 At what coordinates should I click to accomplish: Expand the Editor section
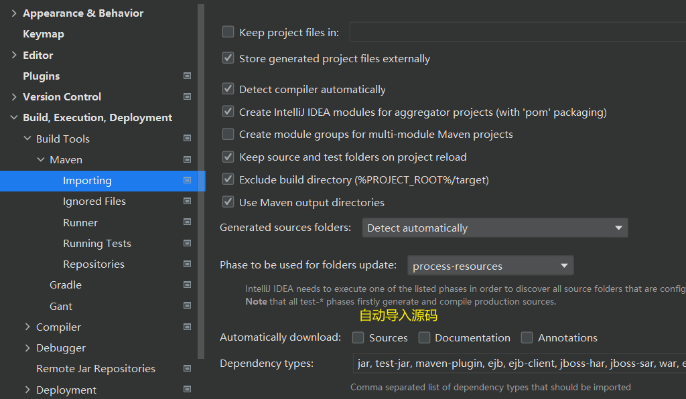[x=14, y=55]
